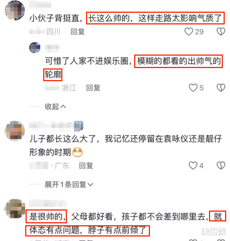Like the Guangdong comment with 4 likes
Image resolution: width=230 pixels, height=241 pixels.
pyautogui.click(x=193, y=165)
